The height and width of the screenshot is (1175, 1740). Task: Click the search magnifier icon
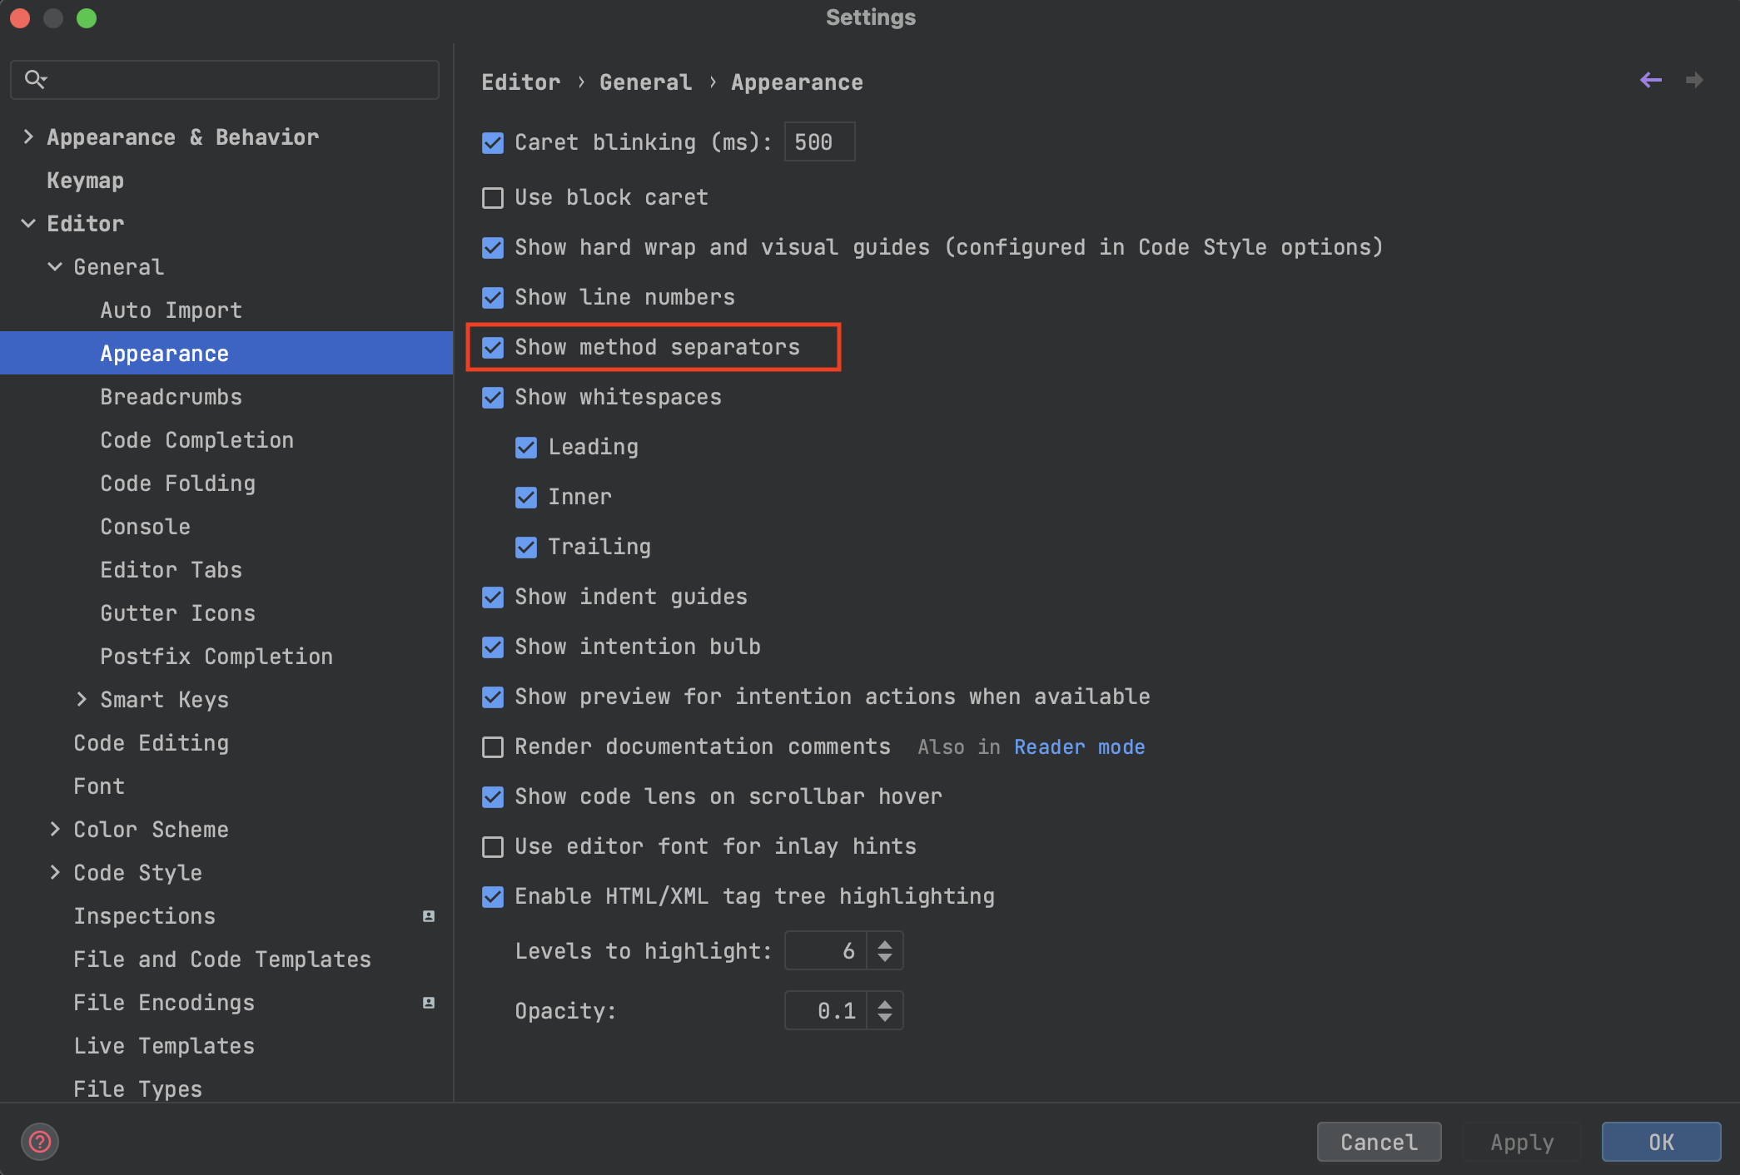pyautogui.click(x=35, y=79)
